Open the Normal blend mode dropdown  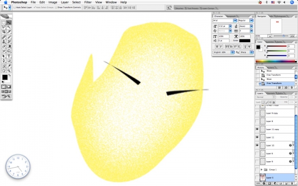pos(265,97)
